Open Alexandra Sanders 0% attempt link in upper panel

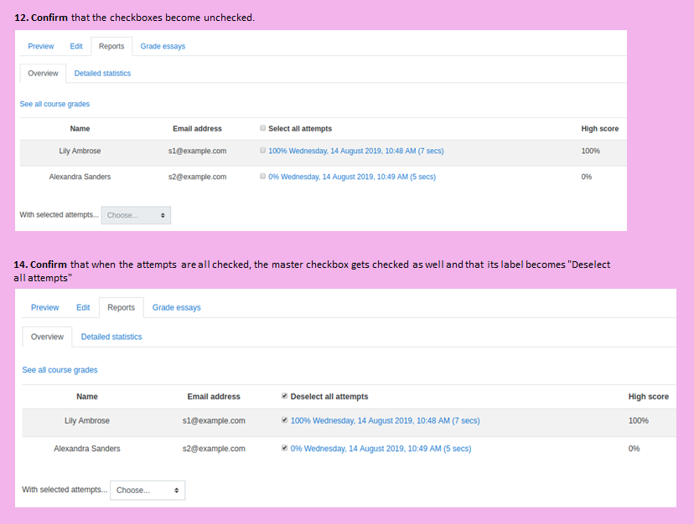click(x=352, y=177)
